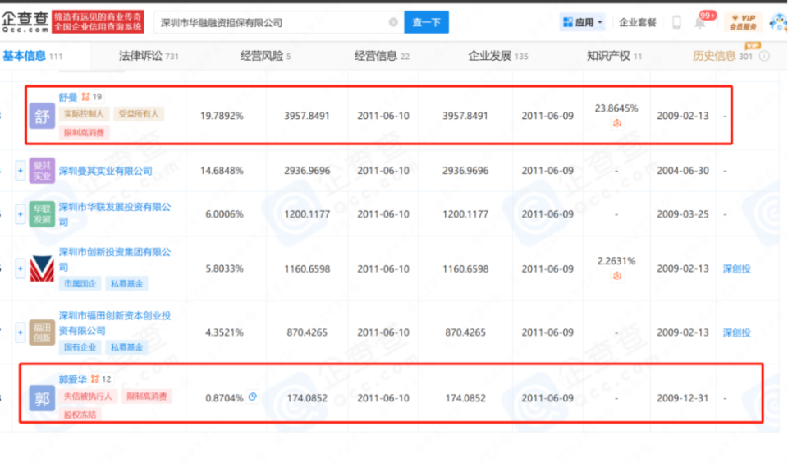The image size is (788, 463).
Task: Click 深创投 link in 创新投资集团 row
Action: click(x=737, y=268)
